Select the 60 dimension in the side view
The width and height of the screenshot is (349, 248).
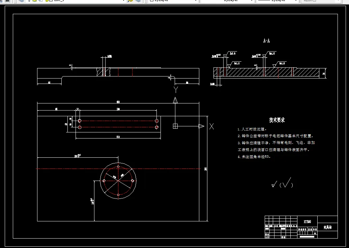(49, 83)
